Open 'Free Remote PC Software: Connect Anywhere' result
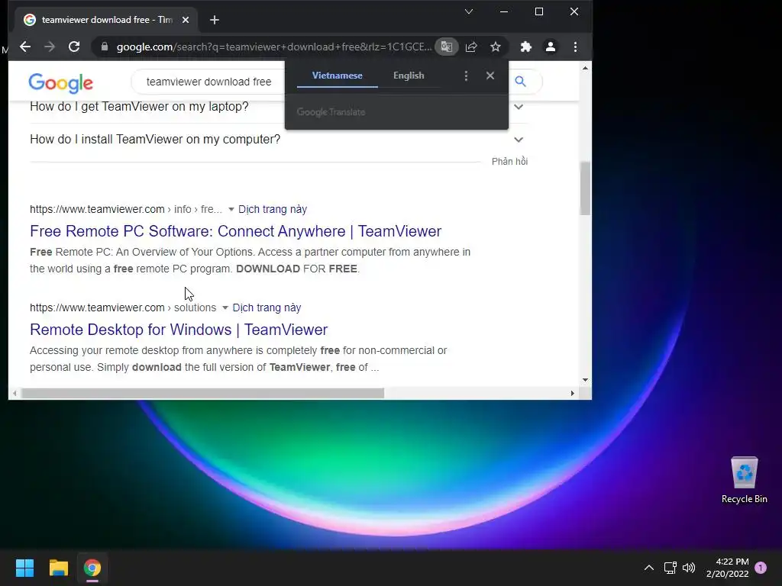 click(x=235, y=231)
